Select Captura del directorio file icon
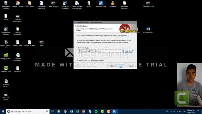Screen dimensions: 202x114 point(41,5)
